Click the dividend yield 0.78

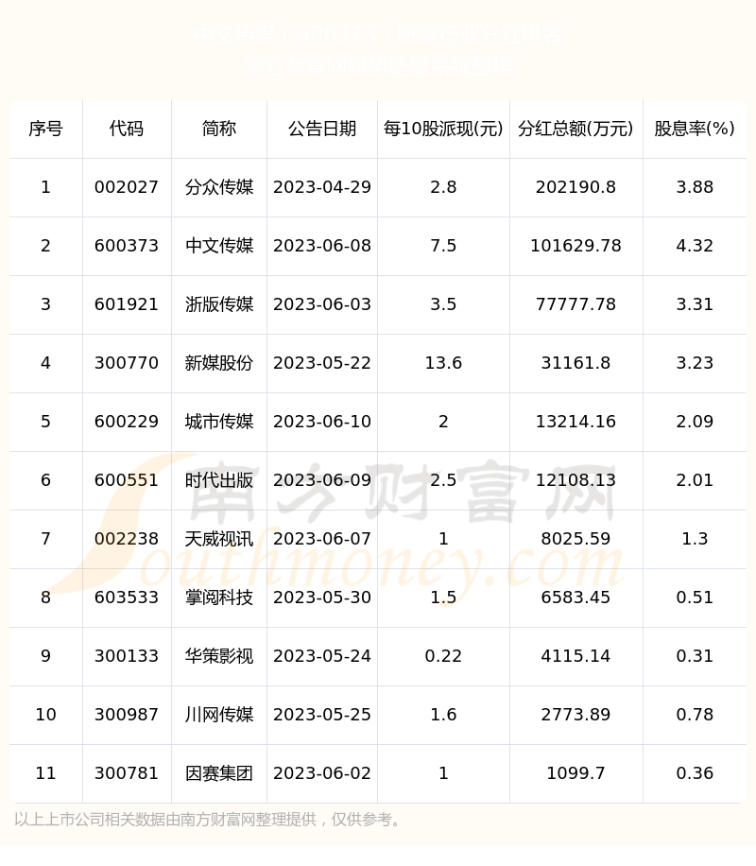[695, 714]
